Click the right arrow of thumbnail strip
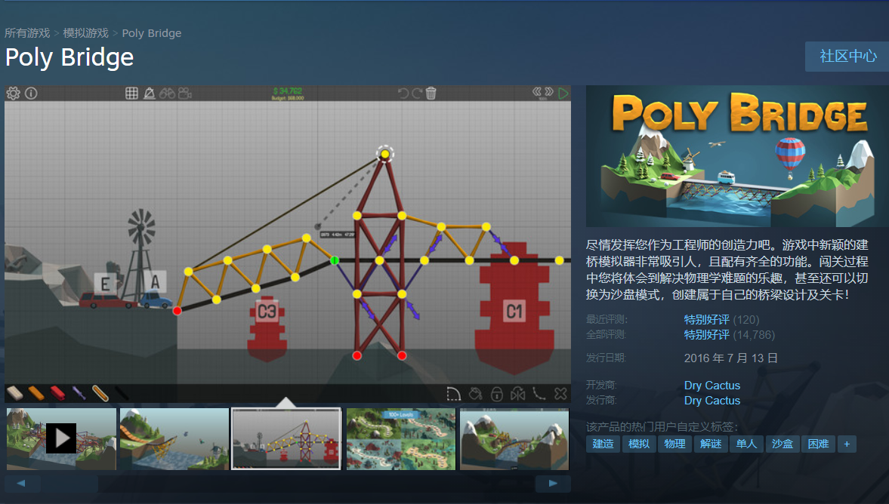 553,484
